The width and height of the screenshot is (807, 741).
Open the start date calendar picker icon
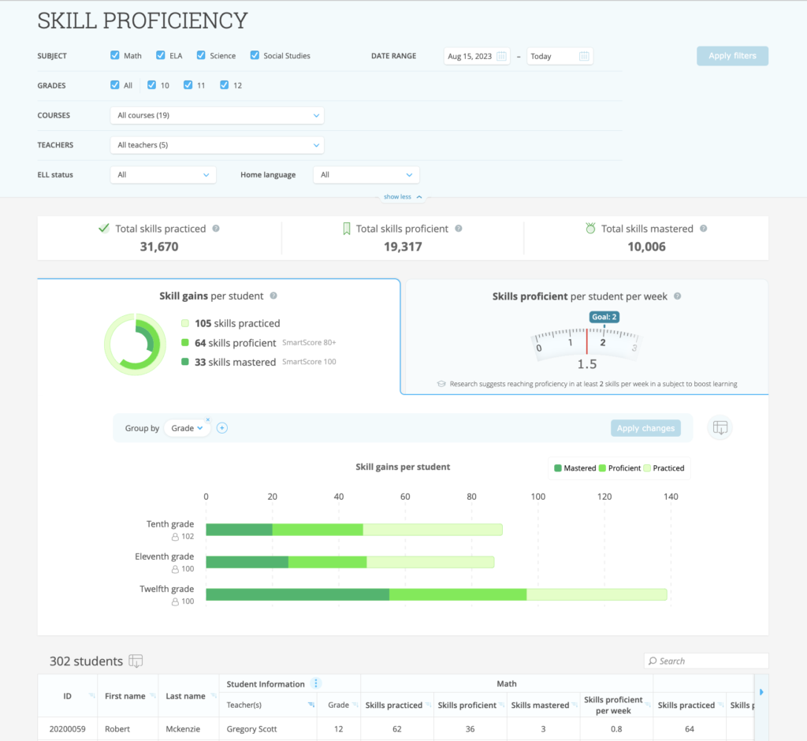(502, 56)
